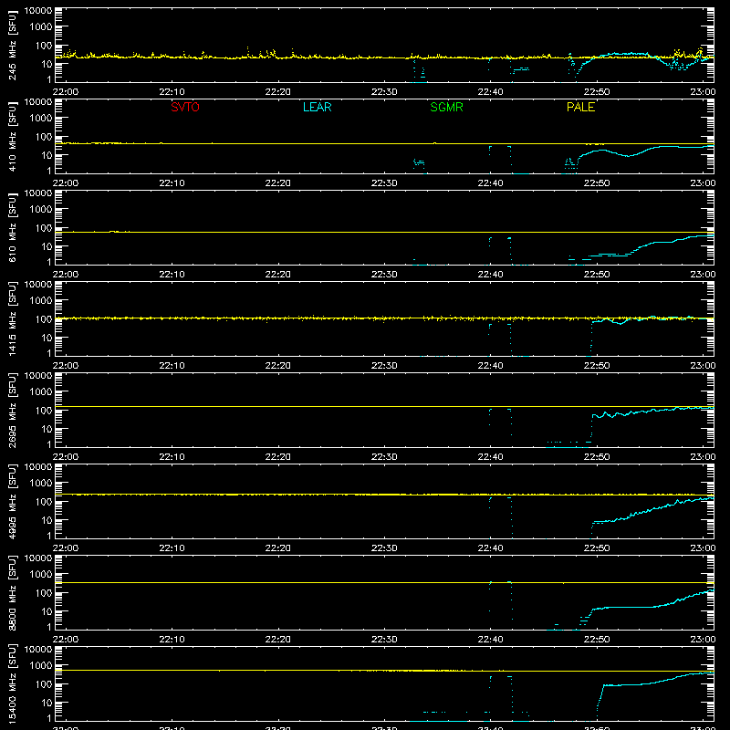Image resolution: width=730 pixels, height=730 pixels.
Task: Click 22:00 time label of 8800 MHz plot
Action: [x=66, y=640]
